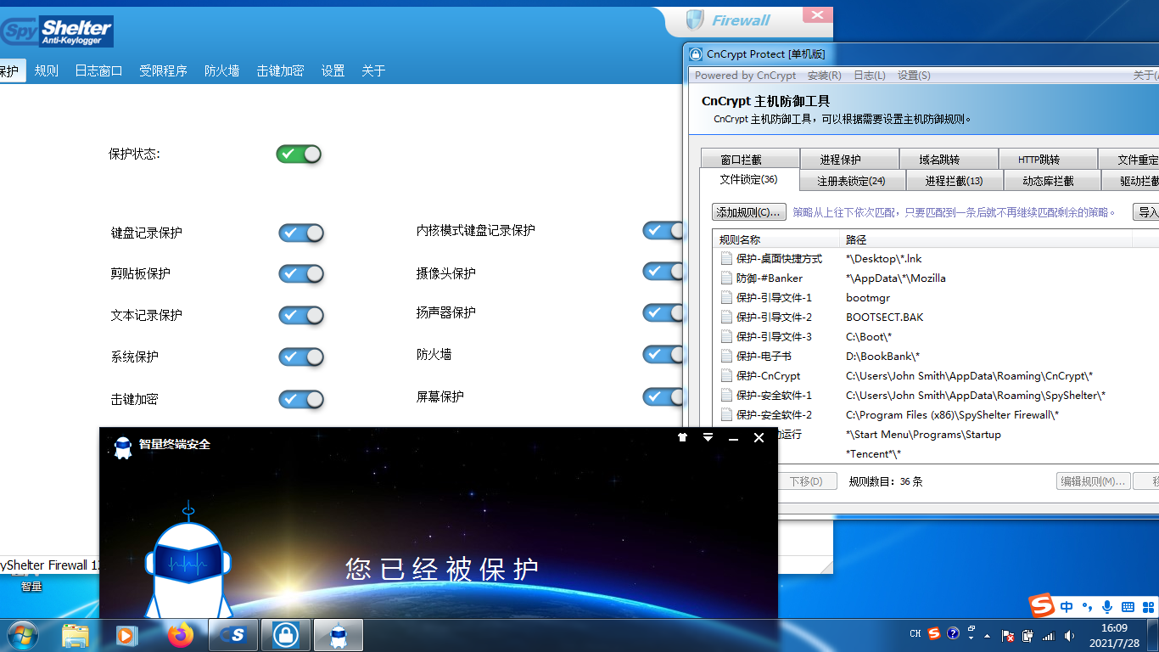This screenshot has width=1159, height=652.
Task: Open the soft keyboard icon on IME bar
Action: point(1128,607)
